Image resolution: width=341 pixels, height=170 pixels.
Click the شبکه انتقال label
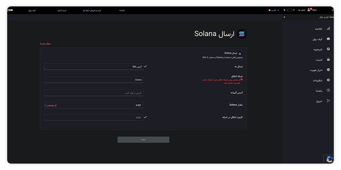coord(237,76)
